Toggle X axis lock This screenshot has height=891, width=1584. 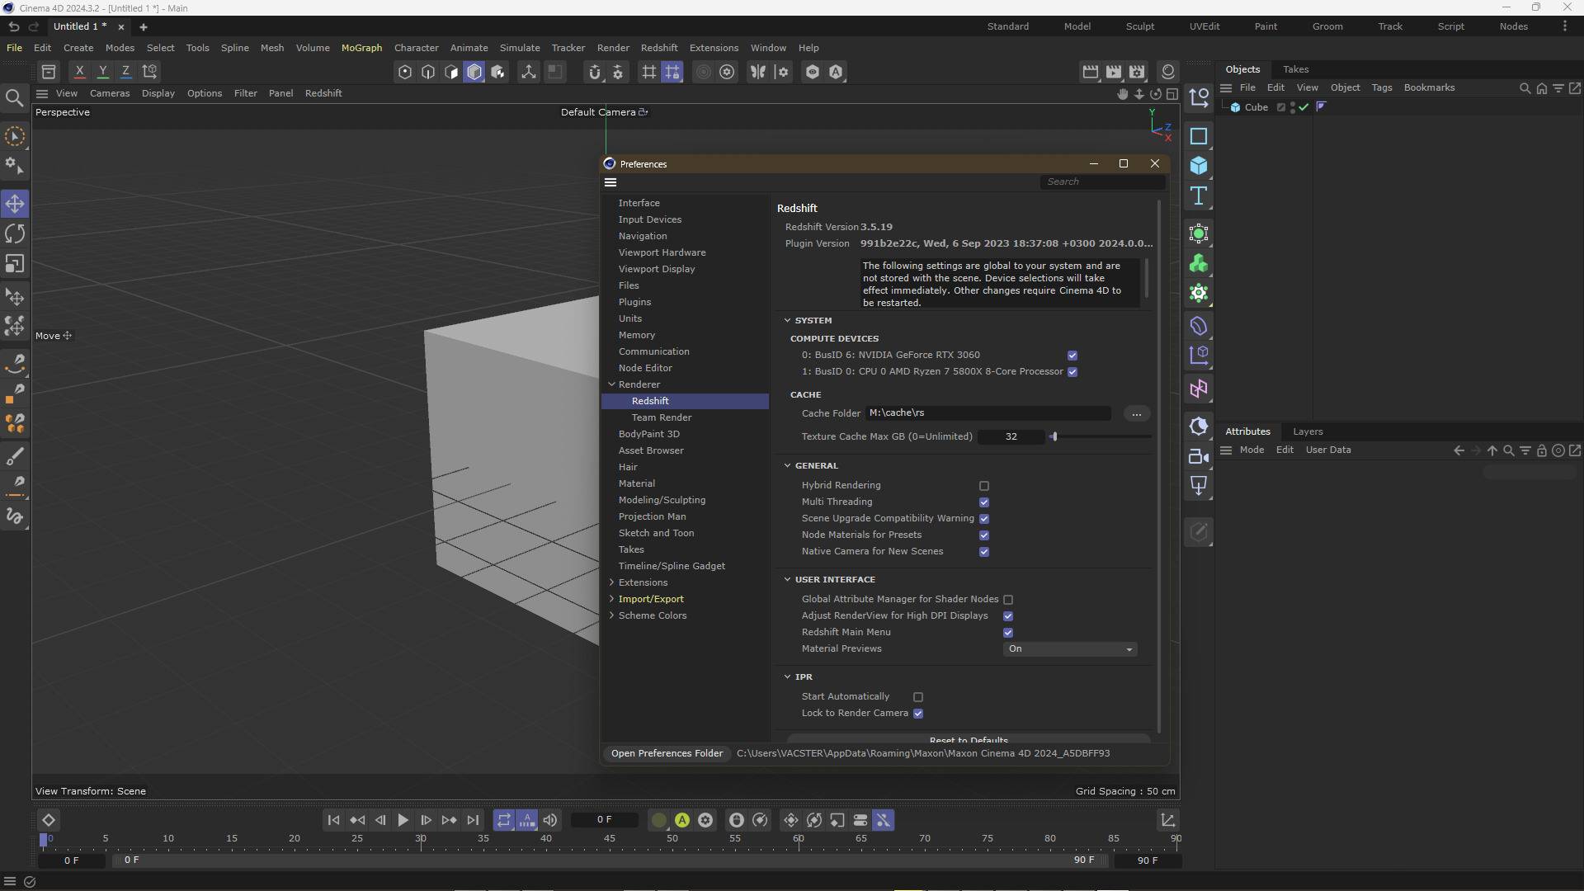point(79,72)
